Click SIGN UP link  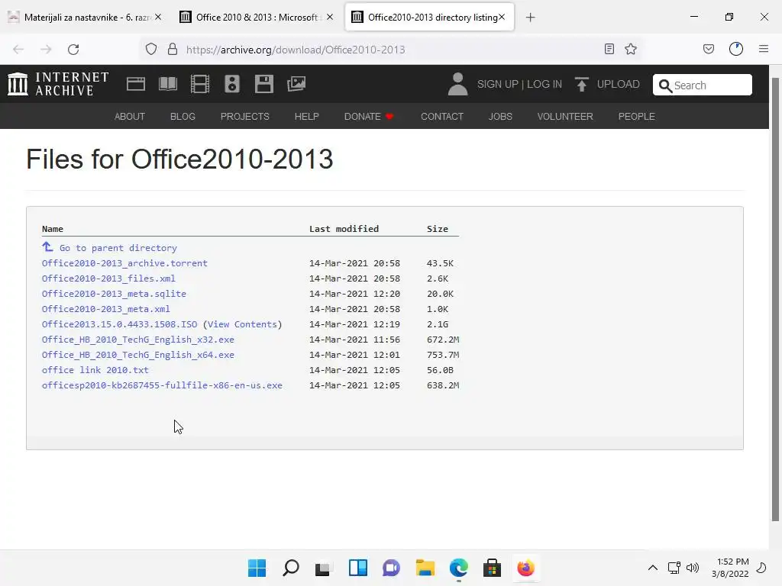(x=497, y=84)
